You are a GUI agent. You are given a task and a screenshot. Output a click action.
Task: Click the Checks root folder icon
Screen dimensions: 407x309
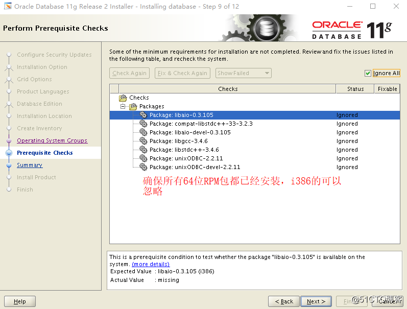point(123,98)
